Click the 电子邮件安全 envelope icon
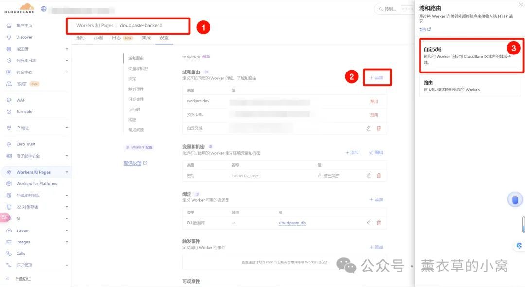The width and height of the screenshot is (525, 287). click(x=9, y=156)
